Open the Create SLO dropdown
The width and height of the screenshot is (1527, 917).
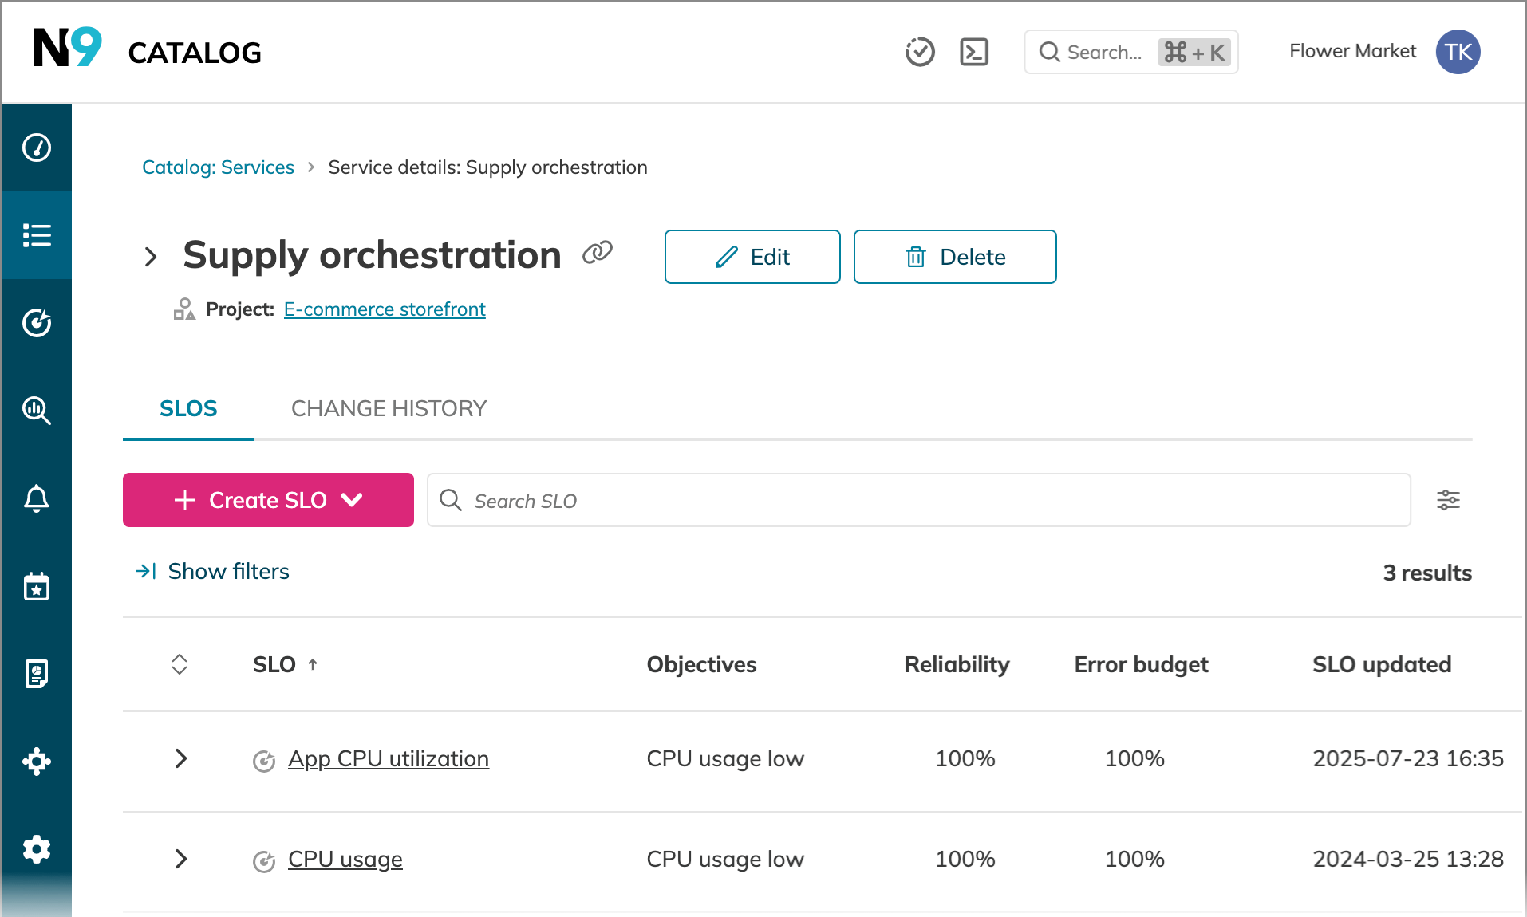pyautogui.click(x=268, y=500)
